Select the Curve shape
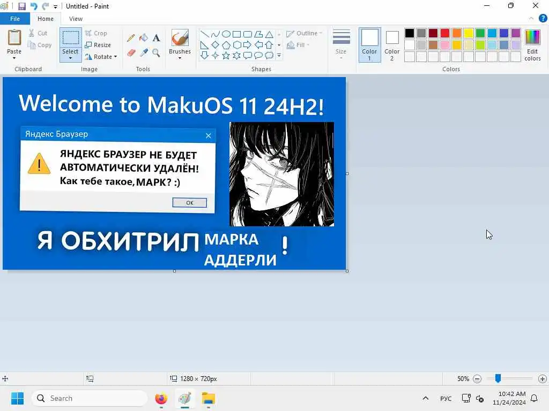Screen dimensions: 549x411 (x=216, y=34)
